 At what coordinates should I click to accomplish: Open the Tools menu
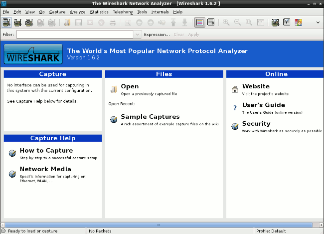pos(142,12)
